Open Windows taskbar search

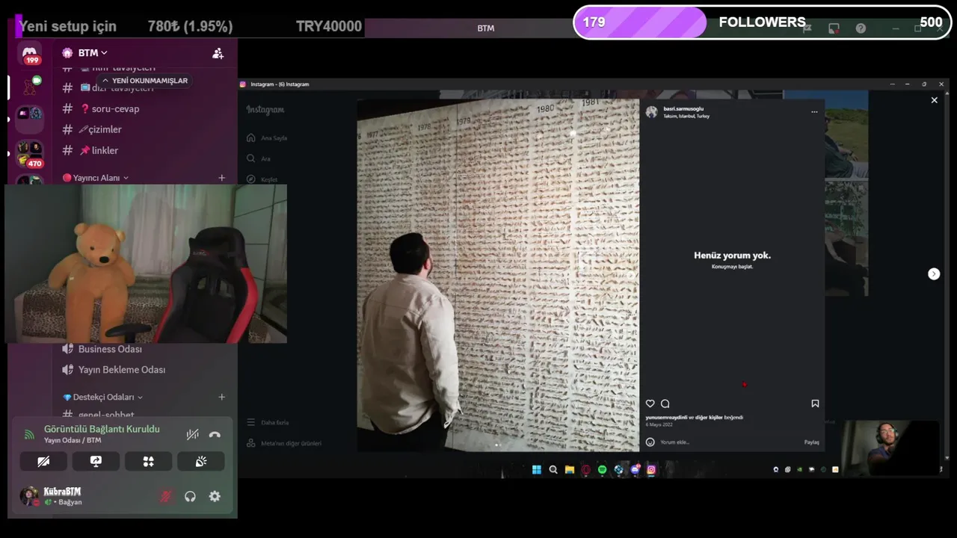(553, 470)
